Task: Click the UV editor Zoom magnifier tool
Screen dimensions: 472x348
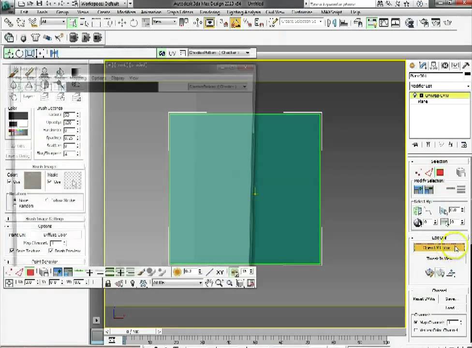Action: point(219,283)
